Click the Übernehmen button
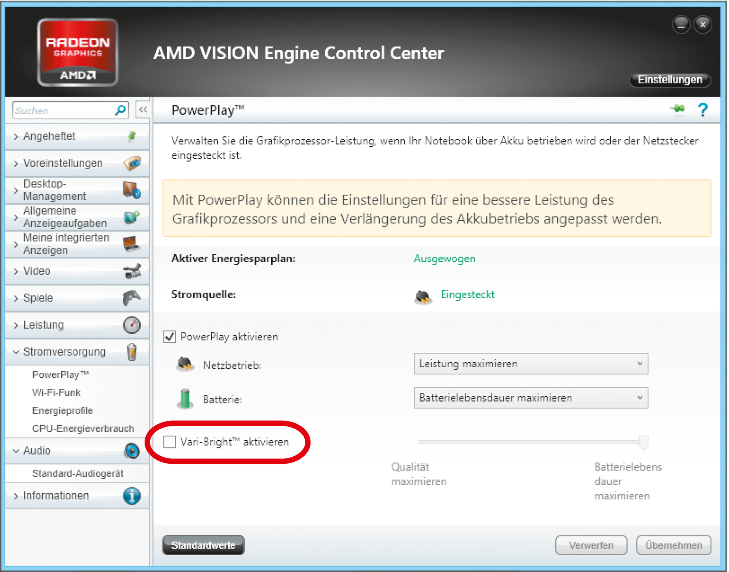The image size is (729, 572). click(x=673, y=545)
